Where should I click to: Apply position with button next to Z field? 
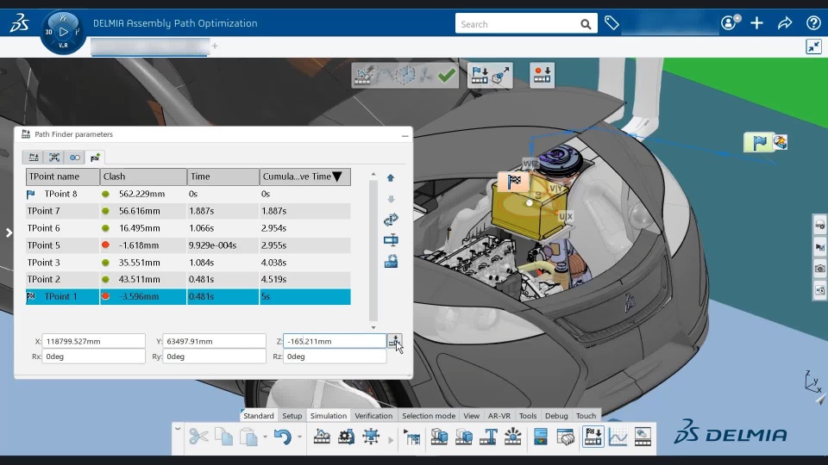tap(394, 341)
